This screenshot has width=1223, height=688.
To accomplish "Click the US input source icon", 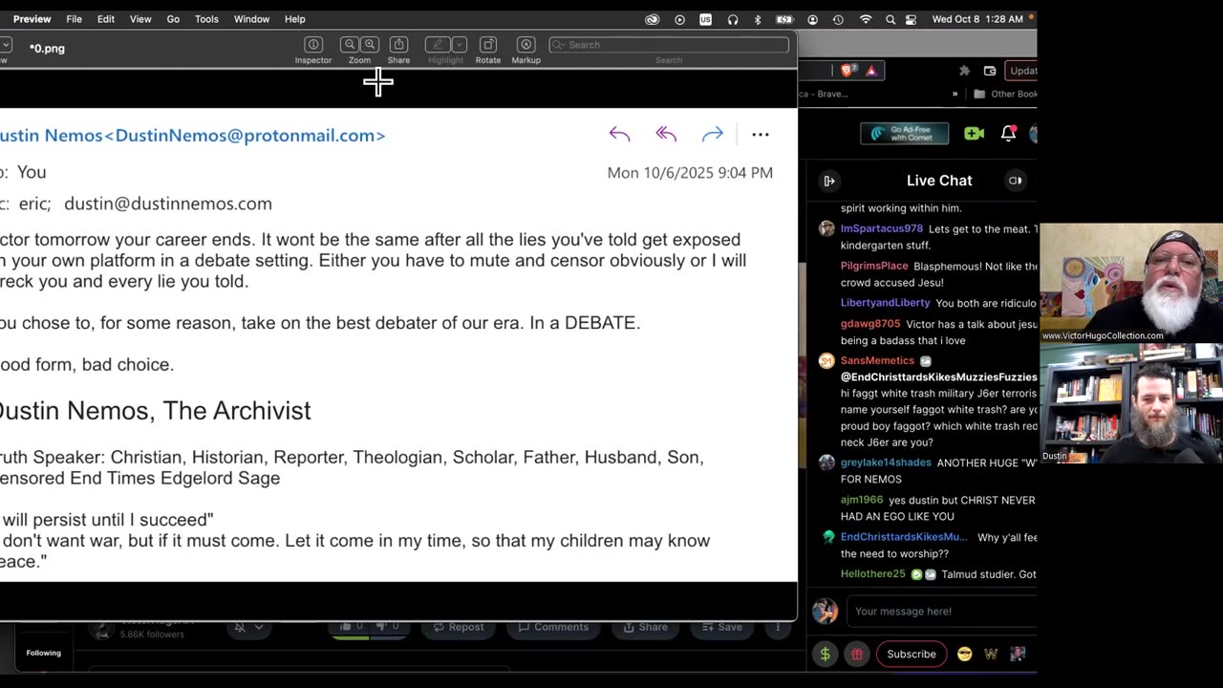I will [x=705, y=19].
